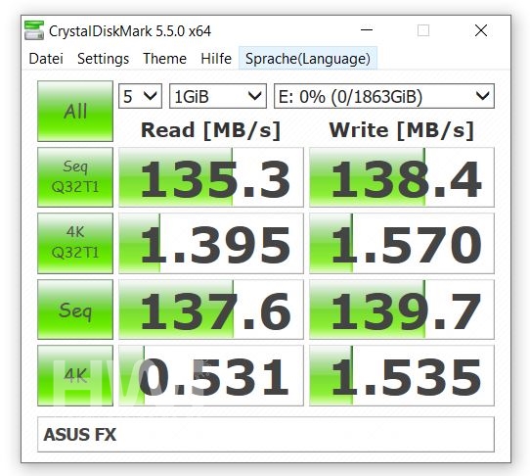Run all benchmarks with All button
The image size is (530, 476).
[x=75, y=111]
